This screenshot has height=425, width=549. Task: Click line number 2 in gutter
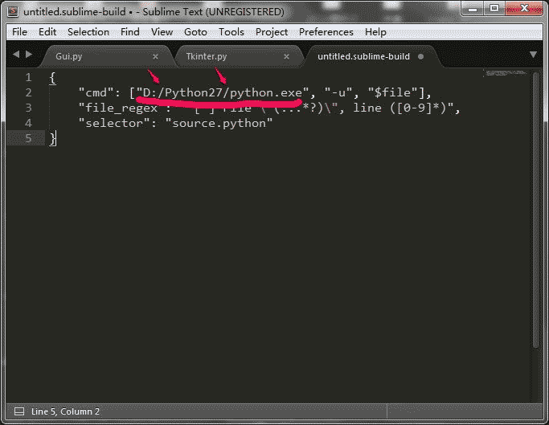[28, 92]
